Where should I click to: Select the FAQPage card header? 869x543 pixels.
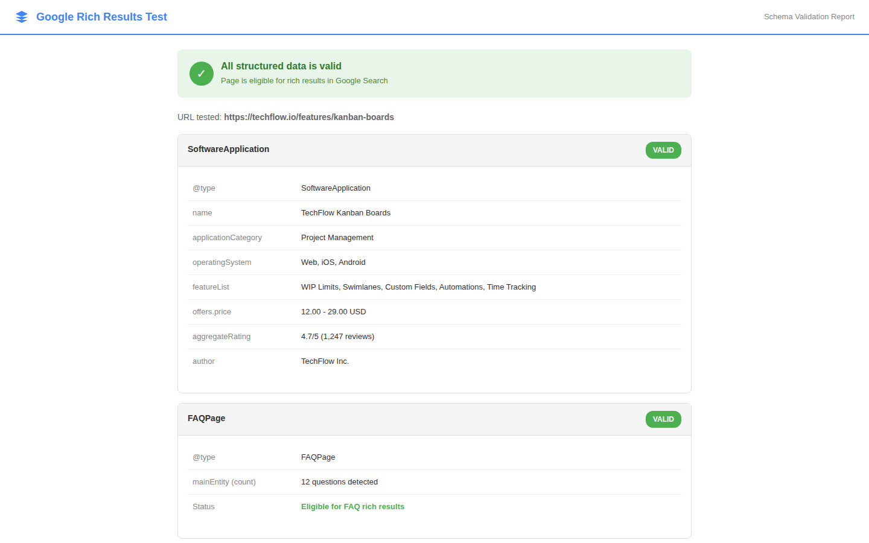(434, 419)
